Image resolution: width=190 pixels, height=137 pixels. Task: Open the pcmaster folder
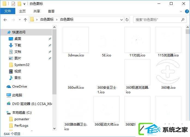coord(22,119)
